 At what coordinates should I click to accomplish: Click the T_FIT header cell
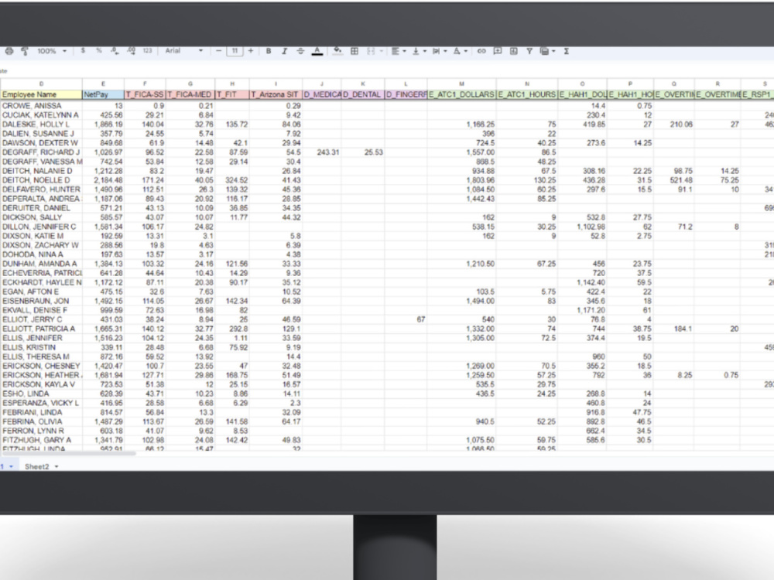tap(232, 94)
